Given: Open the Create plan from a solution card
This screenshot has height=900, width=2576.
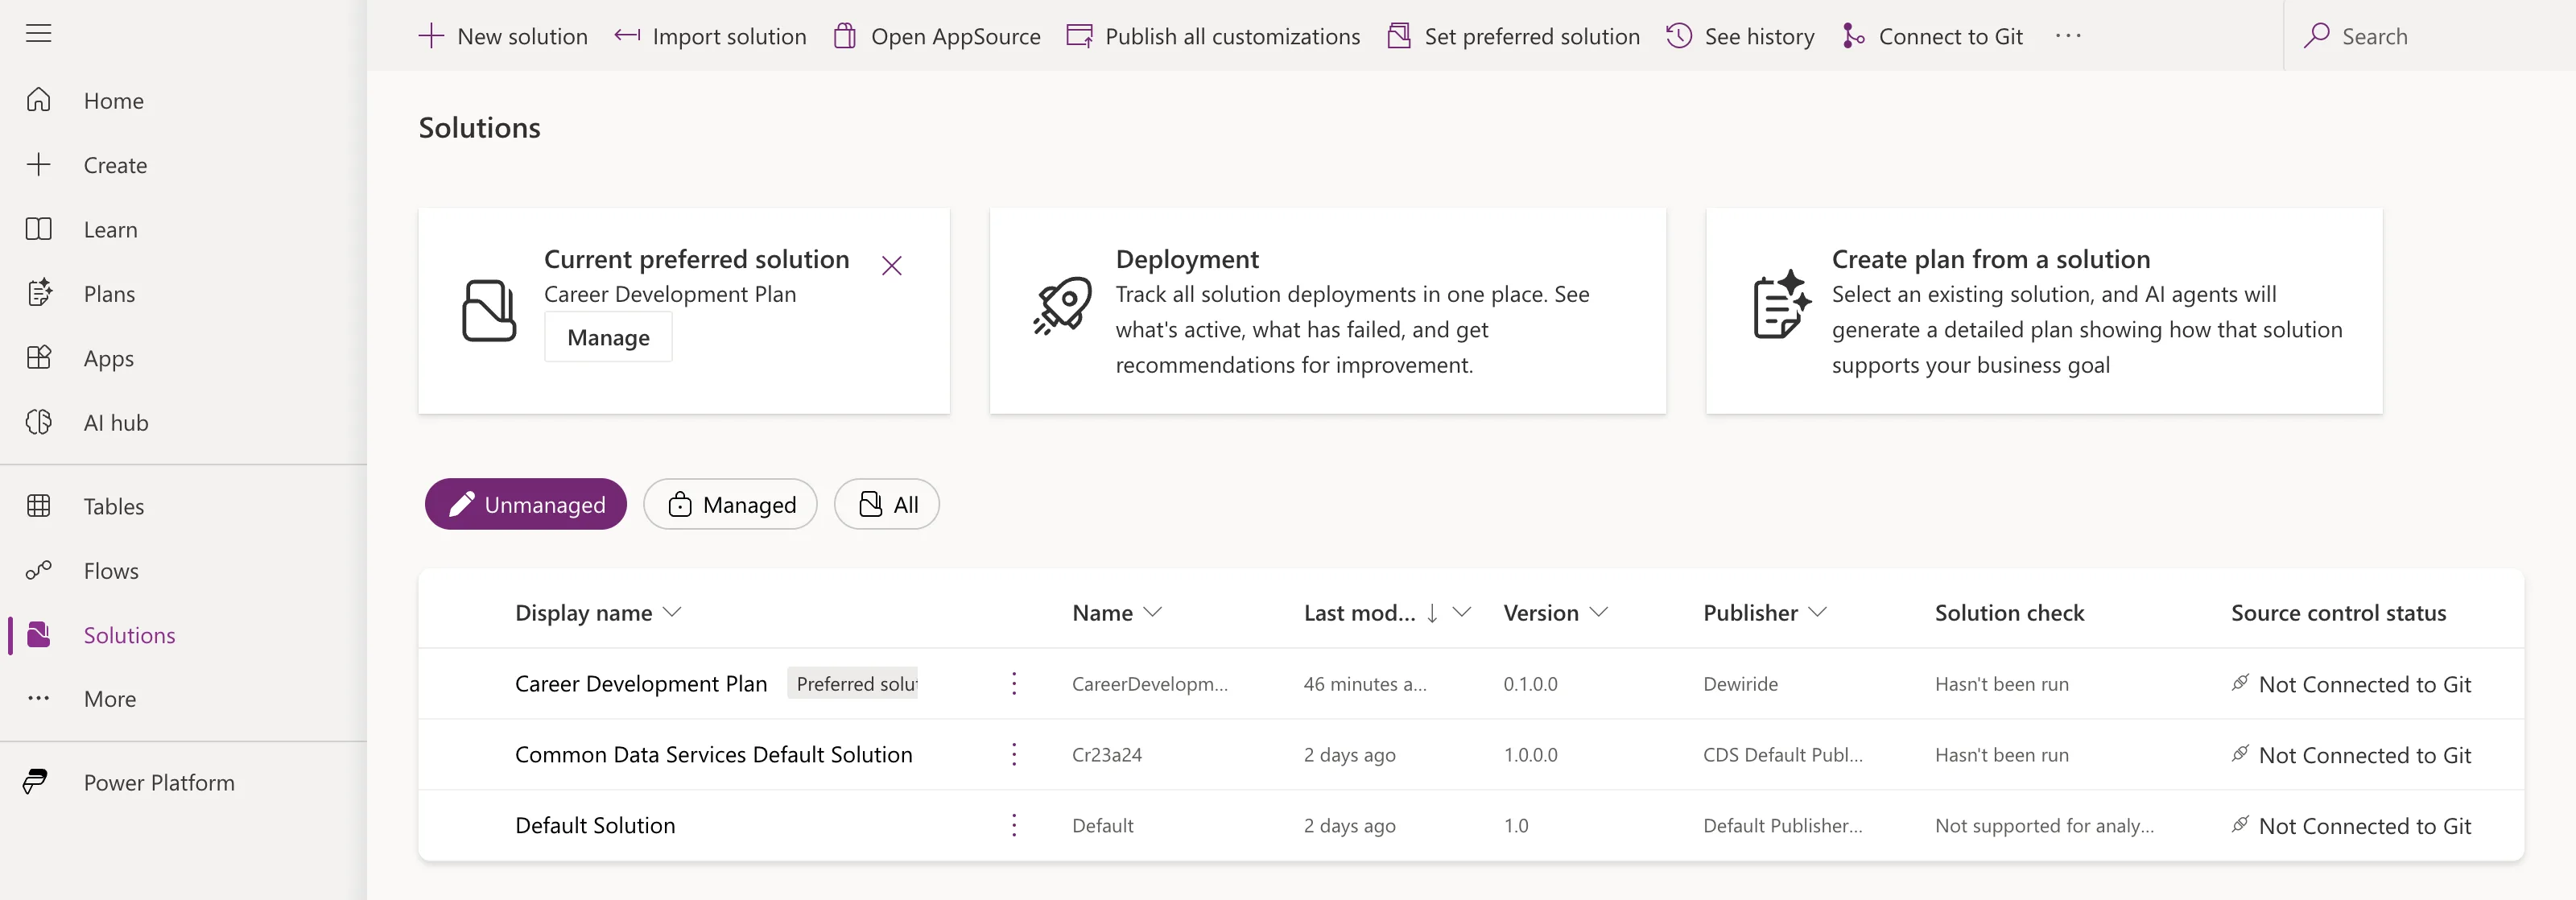Looking at the screenshot, I should point(2044,311).
